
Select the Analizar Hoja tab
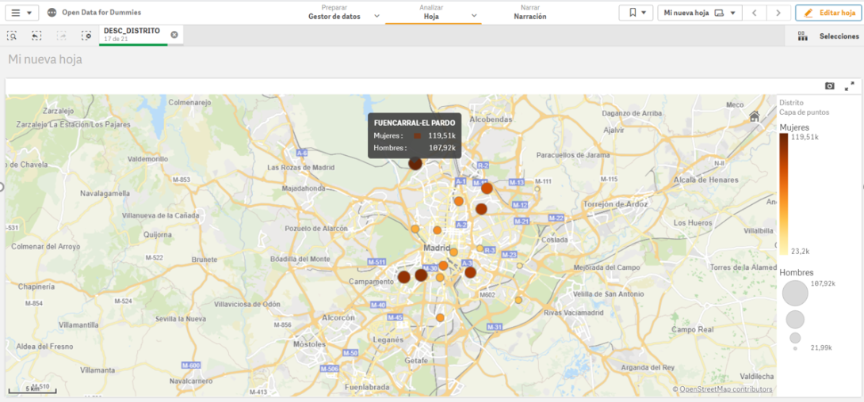pos(431,12)
